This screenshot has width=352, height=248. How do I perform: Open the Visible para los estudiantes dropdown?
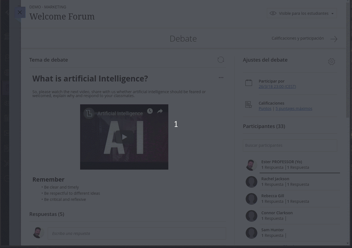(302, 13)
